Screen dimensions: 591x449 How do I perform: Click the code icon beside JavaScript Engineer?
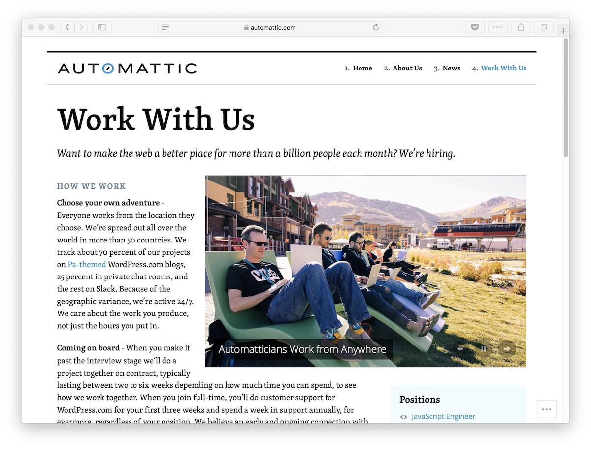tap(403, 417)
